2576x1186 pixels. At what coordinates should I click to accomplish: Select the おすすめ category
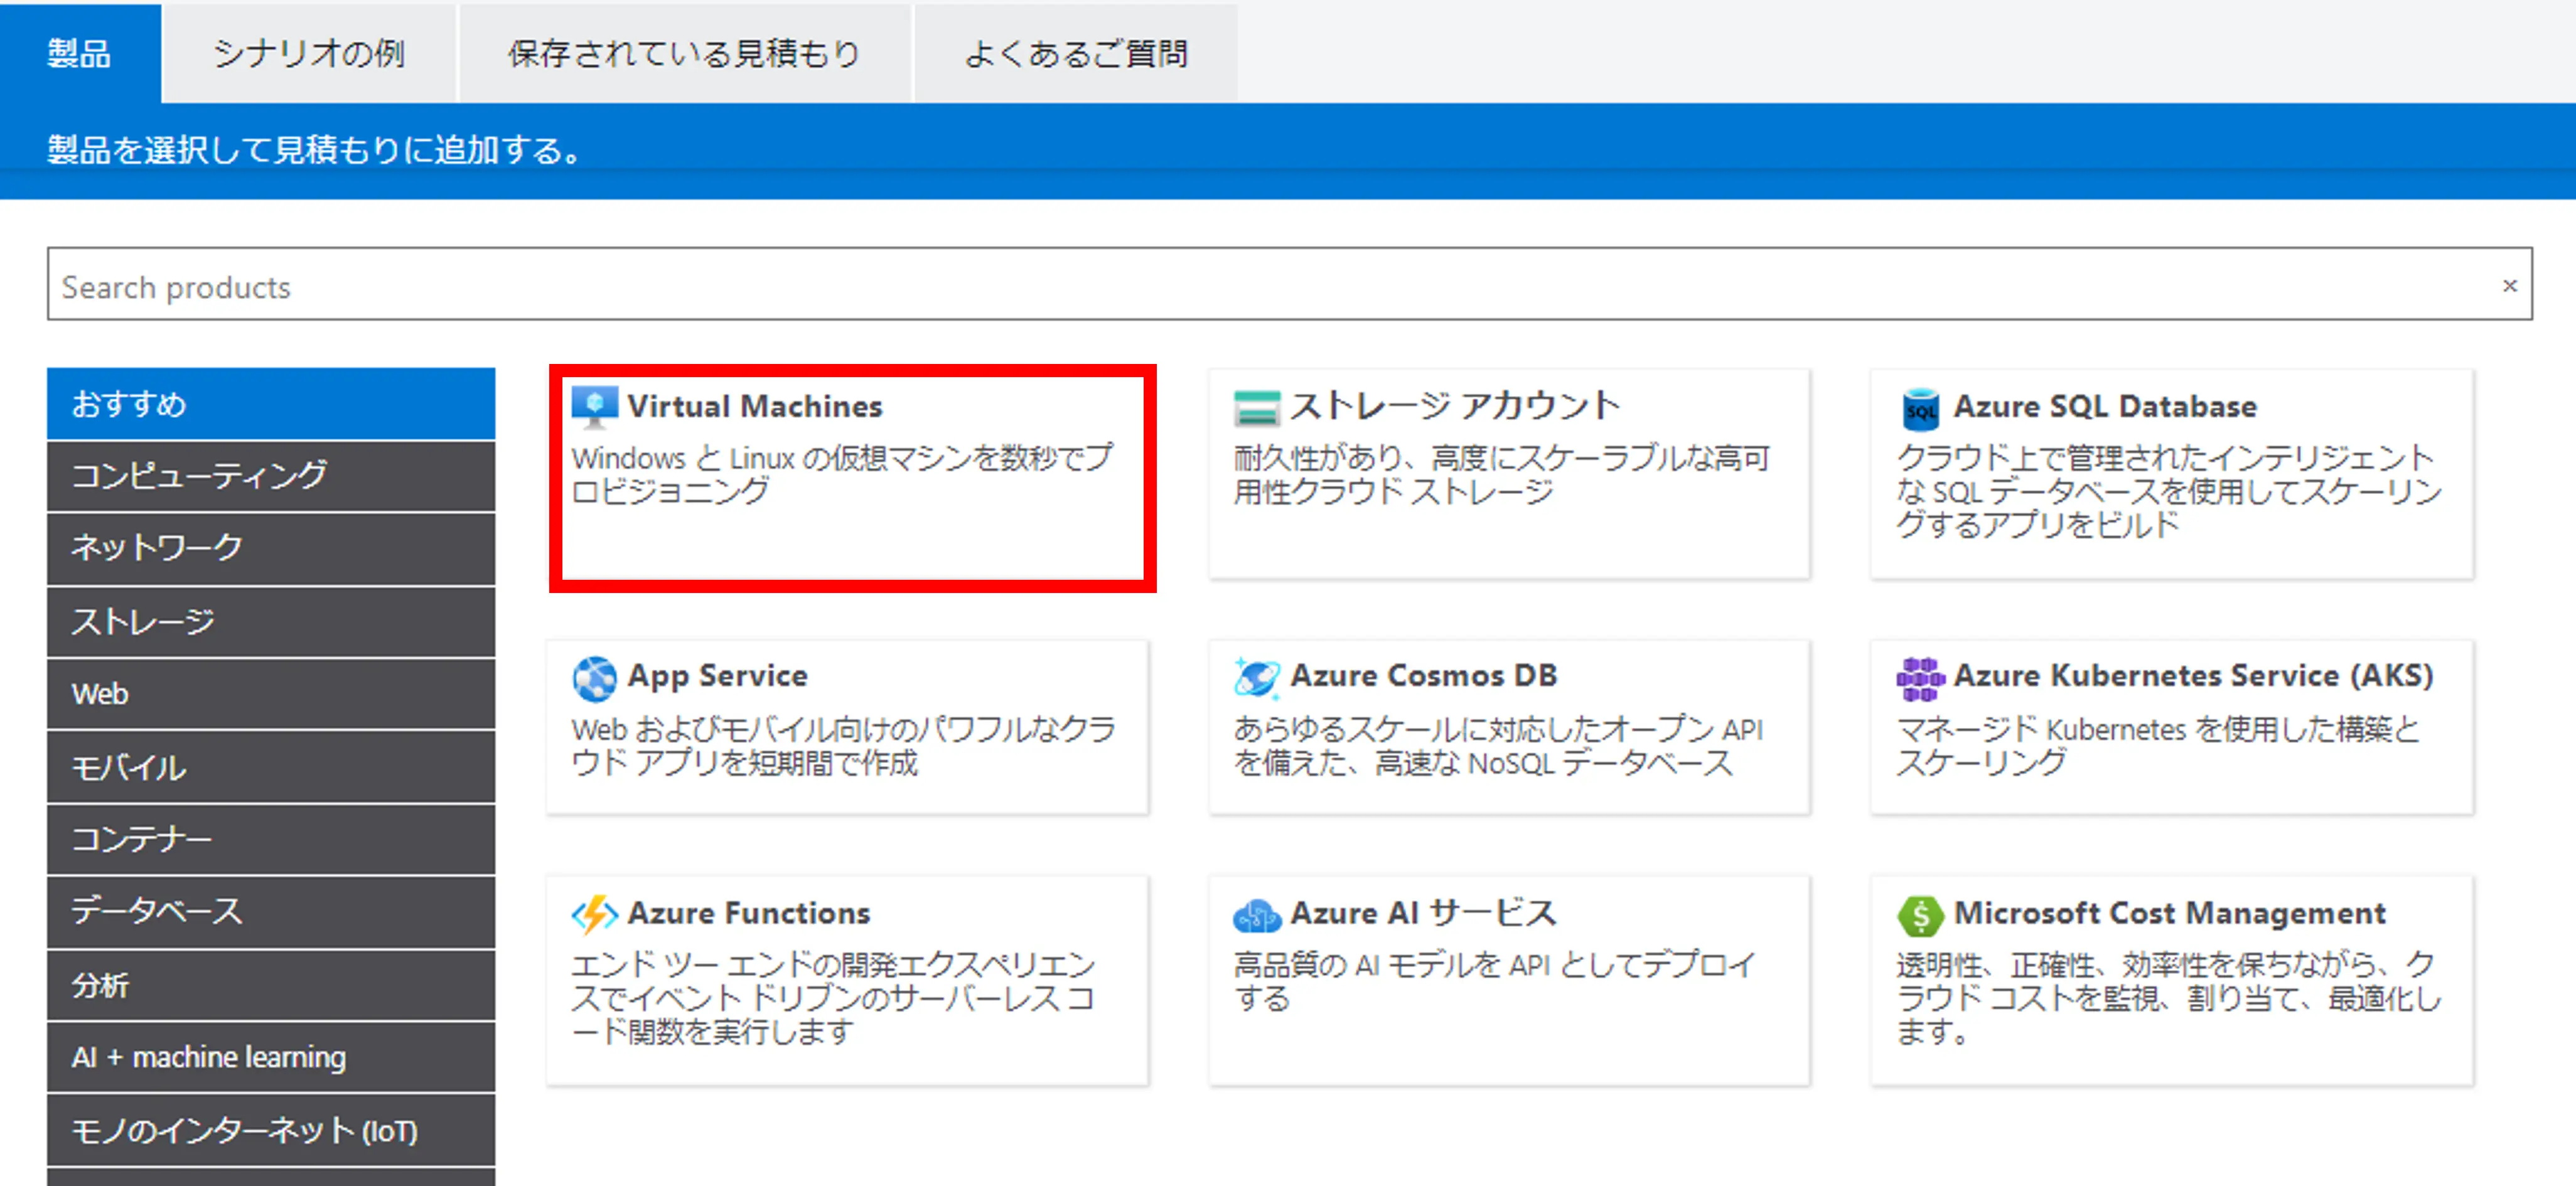click(271, 404)
